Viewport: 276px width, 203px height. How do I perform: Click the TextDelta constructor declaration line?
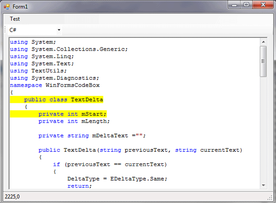point(140,150)
